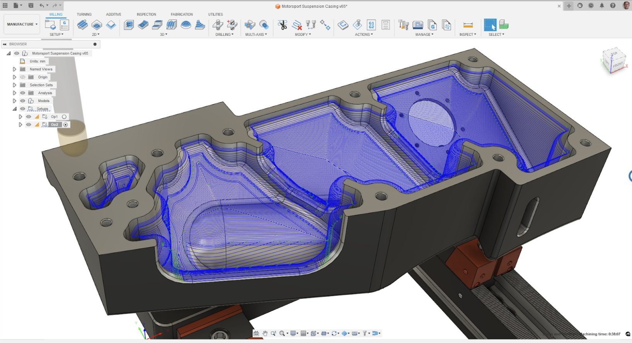The width and height of the screenshot is (632, 343).
Task: Click the New Setup icon
Action: [50, 25]
